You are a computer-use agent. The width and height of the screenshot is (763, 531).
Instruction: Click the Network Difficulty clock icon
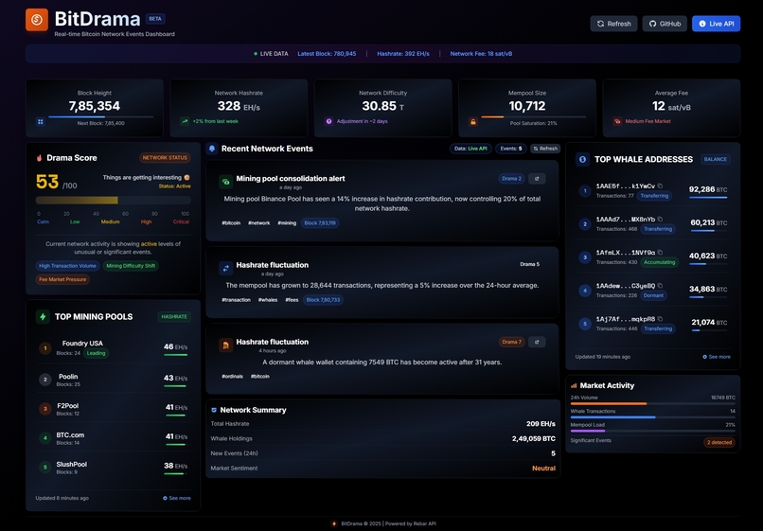pos(328,121)
